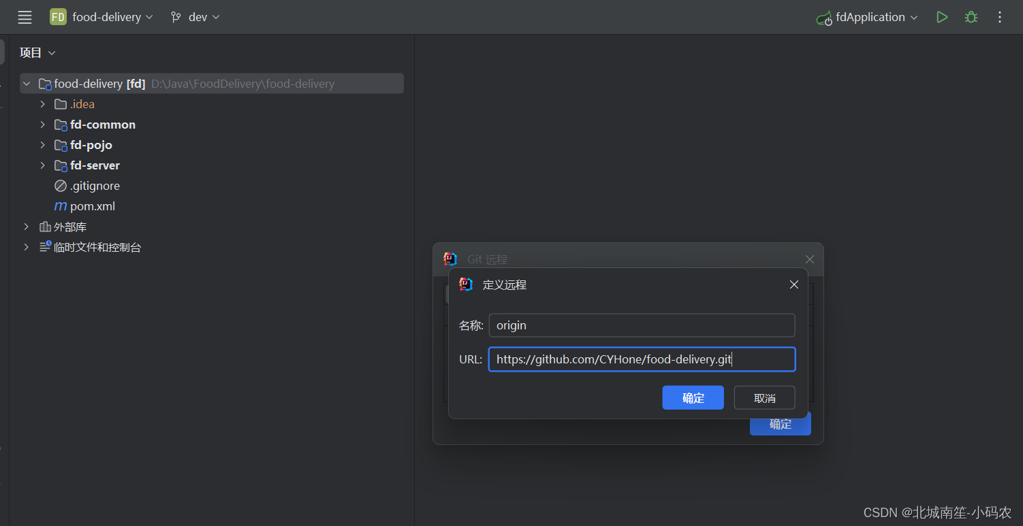Viewport: 1023px width, 526px height.
Task: Cancel the dialog with 取消 button
Action: click(x=764, y=397)
